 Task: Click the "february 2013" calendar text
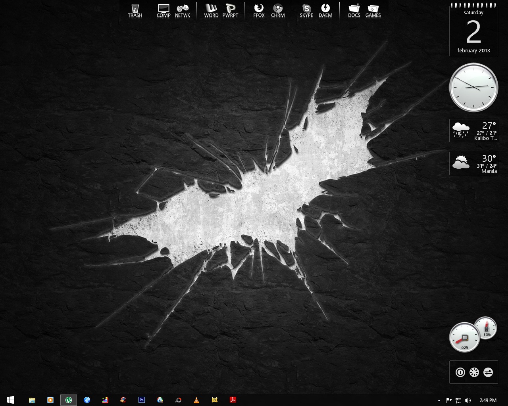coord(473,51)
